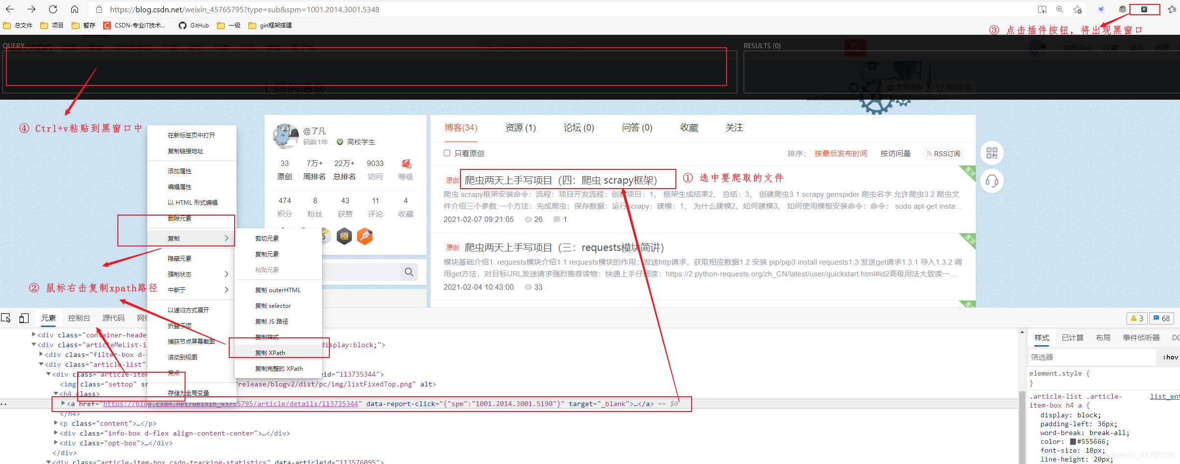Click the red 等级 level icon
The image size is (1180, 464).
coord(406,164)
